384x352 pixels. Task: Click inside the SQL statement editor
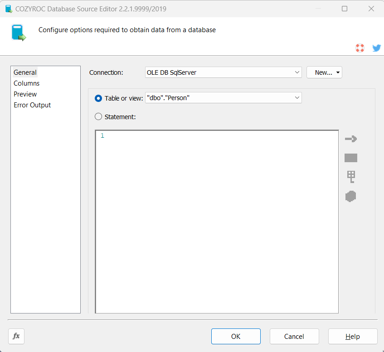click(217, 222)
